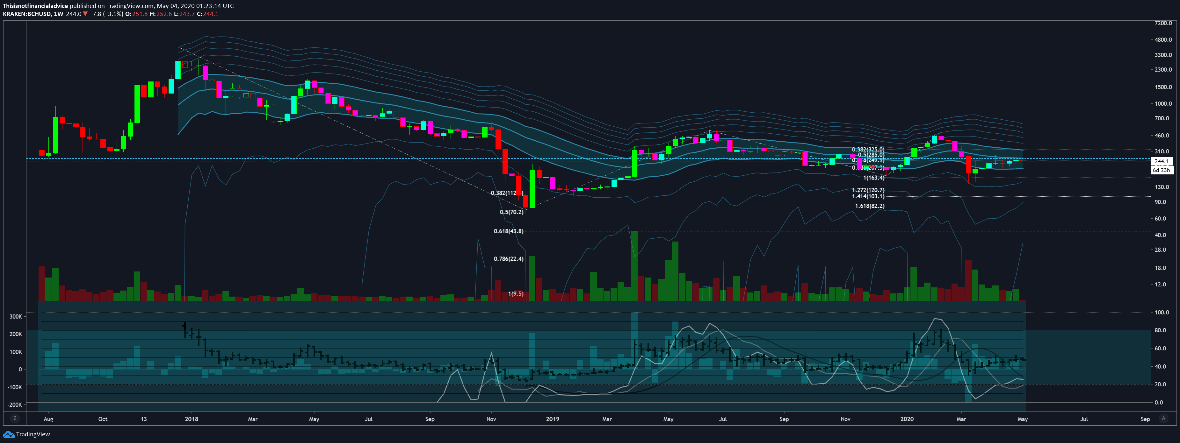
Task: Click the 20.0 oscillator scale label
Action: (1160, 384)
